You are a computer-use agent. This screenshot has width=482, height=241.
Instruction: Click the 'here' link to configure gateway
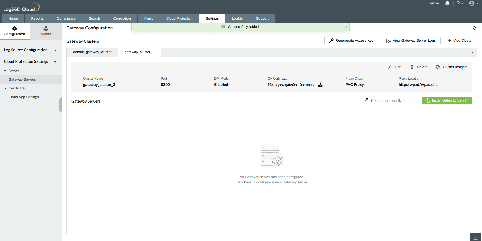pos(248,182)
